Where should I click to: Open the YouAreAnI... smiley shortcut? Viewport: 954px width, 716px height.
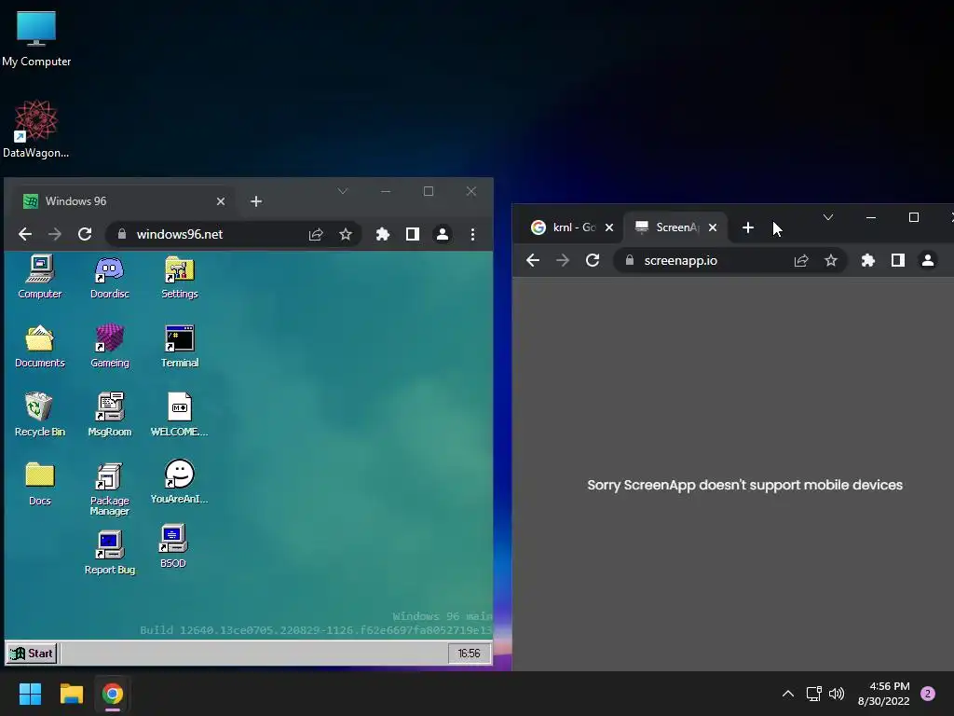[x=180, y=482]
